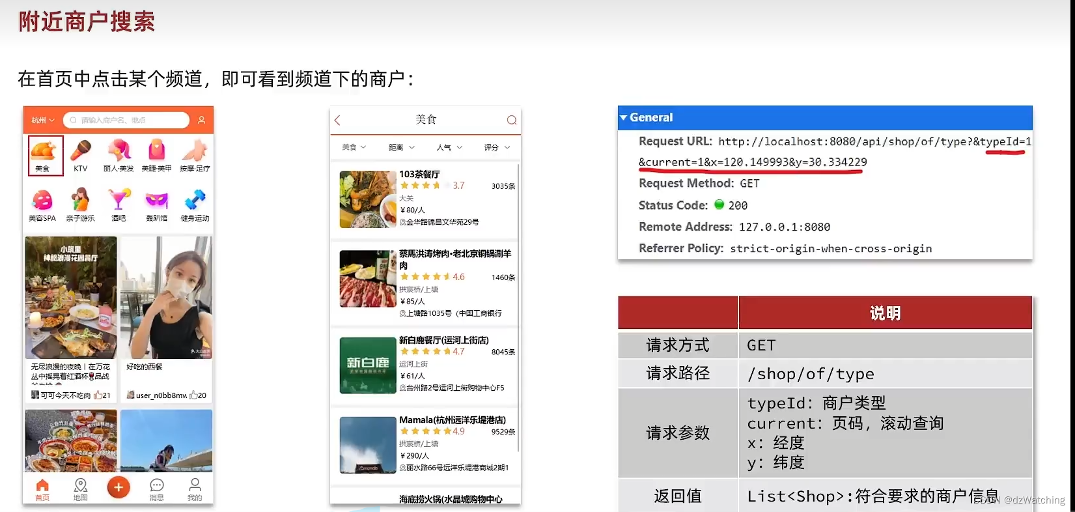The image size is (1075, 512).
Task: Click the 海底捞火锅 shop title
Action: point(451,500)
